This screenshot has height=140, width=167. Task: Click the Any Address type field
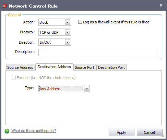click(61, 89)
